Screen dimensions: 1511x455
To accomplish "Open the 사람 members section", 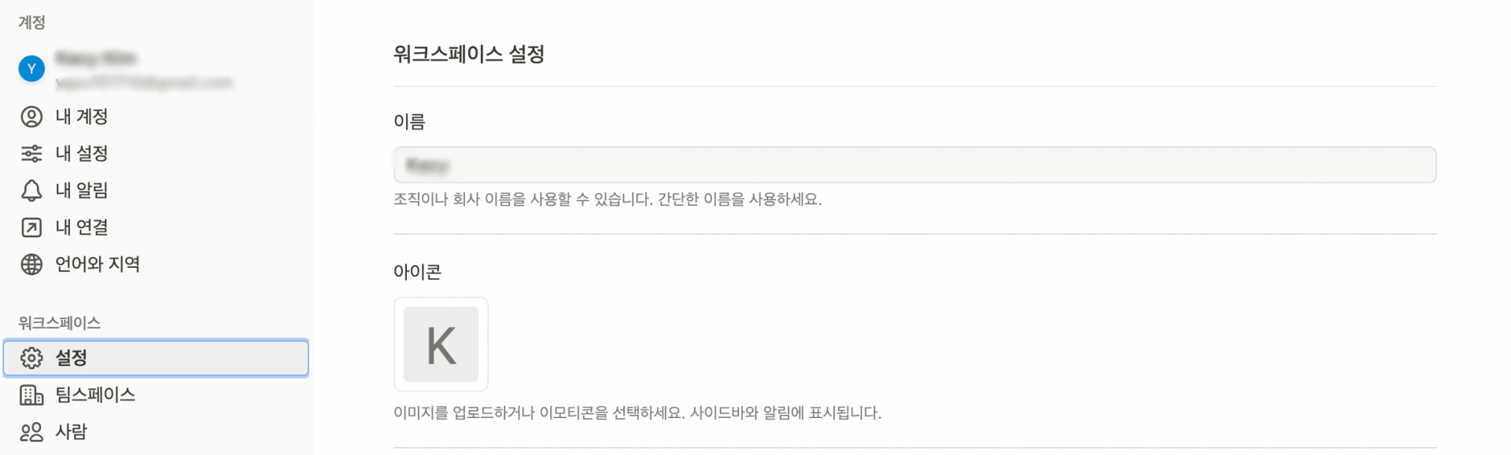I will pos(72,431).
